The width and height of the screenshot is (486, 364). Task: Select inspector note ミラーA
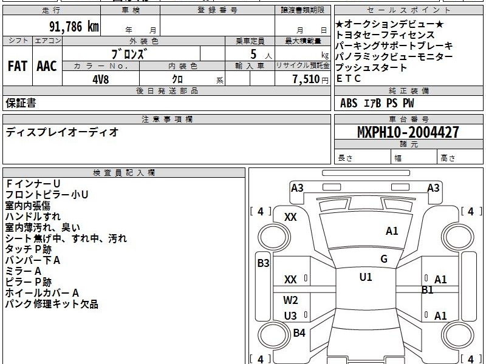pyautogui.click(x=23, y=271)
